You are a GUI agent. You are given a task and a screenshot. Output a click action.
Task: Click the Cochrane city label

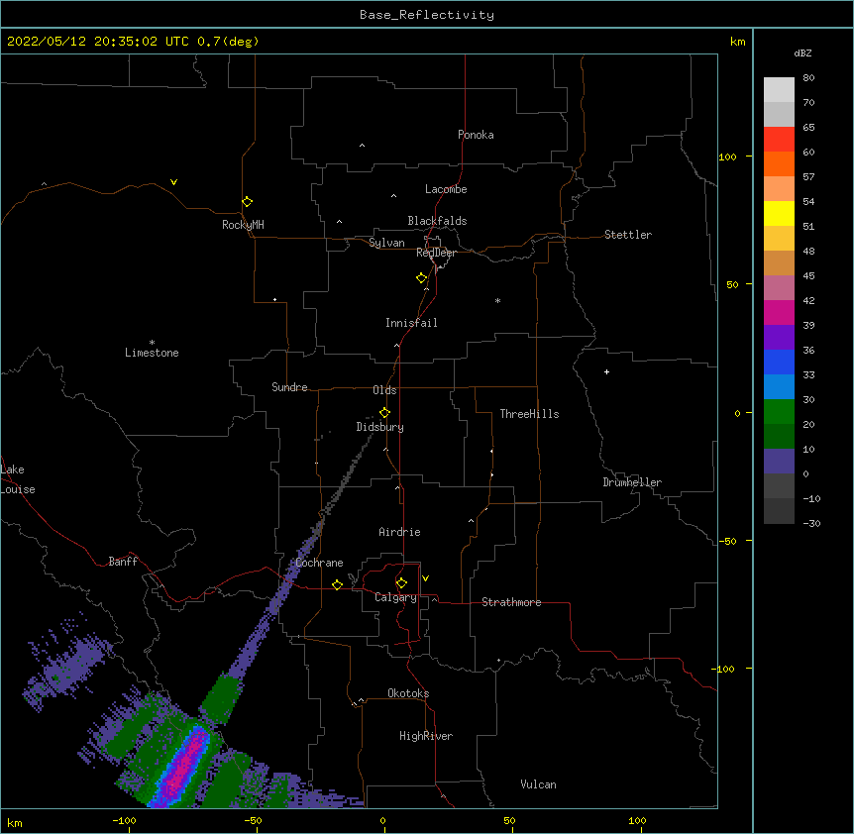319,563
